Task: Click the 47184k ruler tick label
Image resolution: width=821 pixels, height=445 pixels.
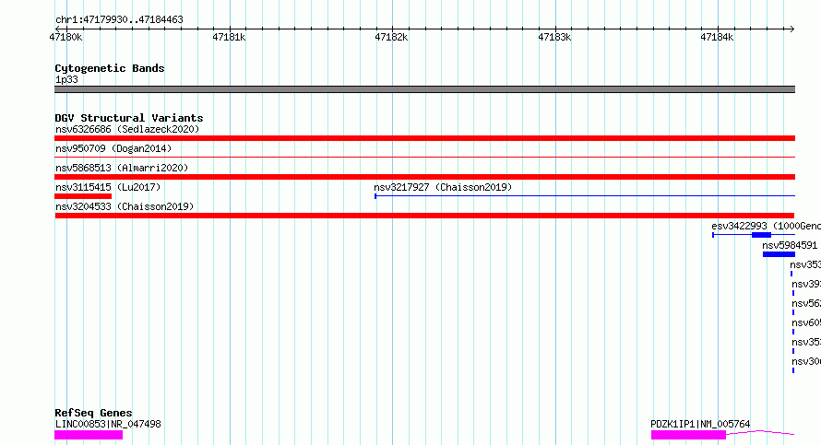Action: click(717, 37)
